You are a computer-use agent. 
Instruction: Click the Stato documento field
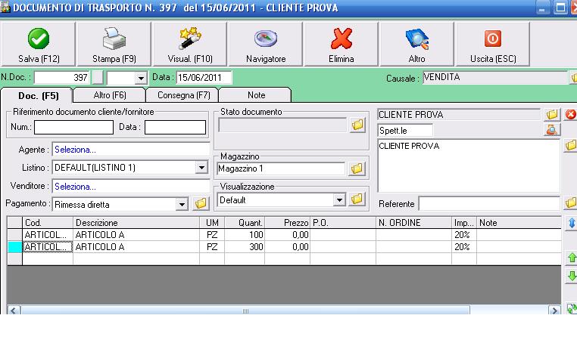282,125
